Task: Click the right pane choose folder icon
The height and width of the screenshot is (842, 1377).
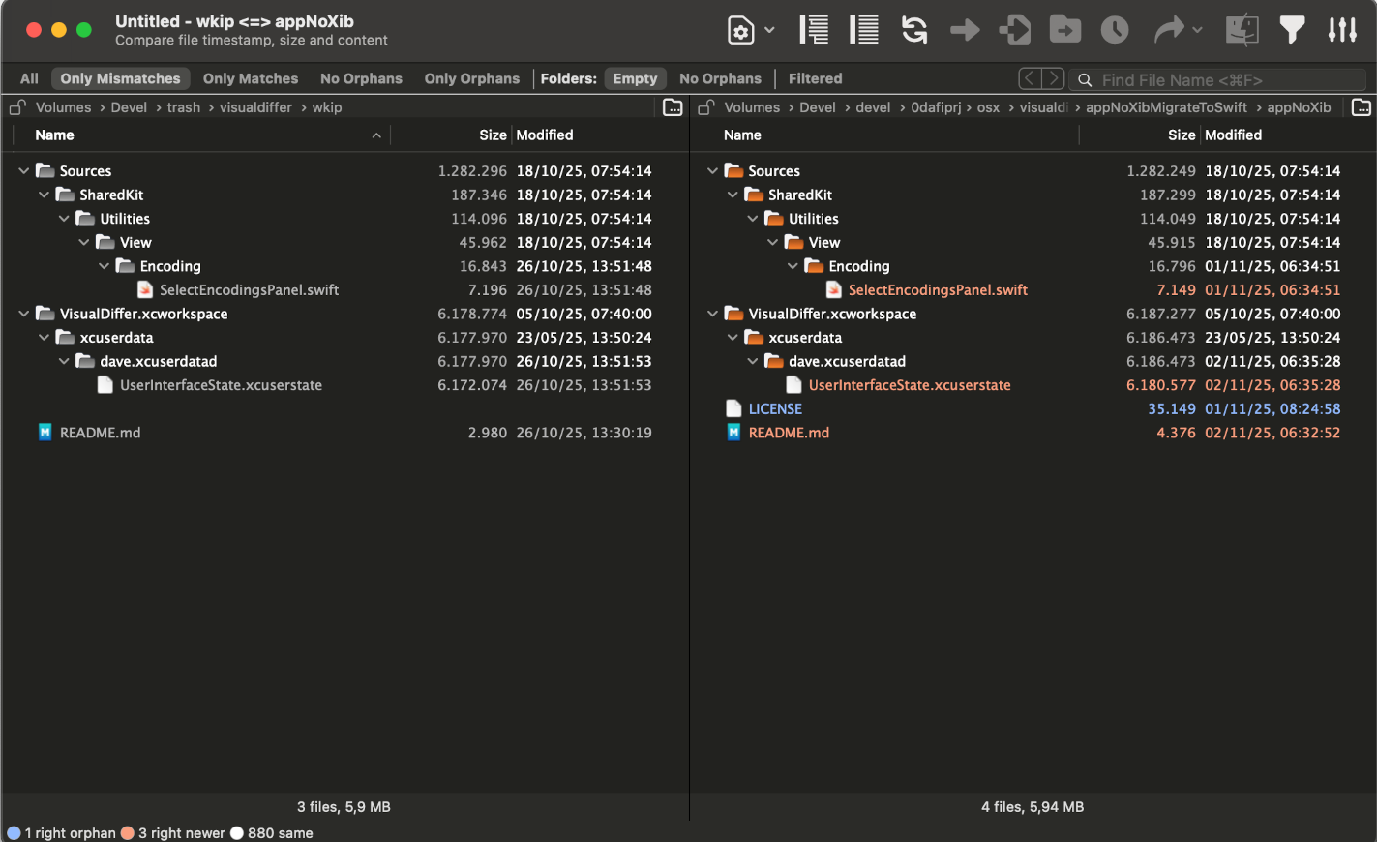Action: pos(1362,107)
